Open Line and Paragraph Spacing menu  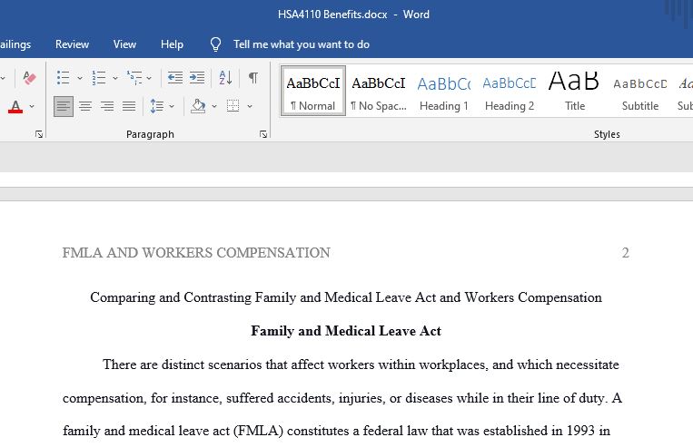pyautogui.click(x=157, y=106)
